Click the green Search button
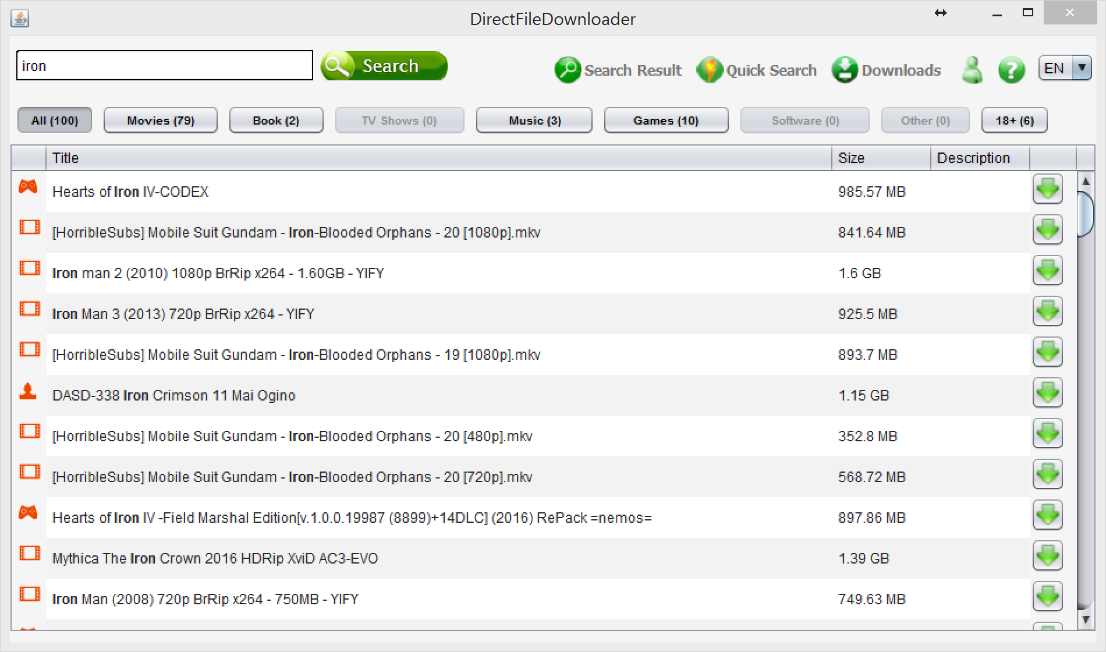 pos(384,66)
